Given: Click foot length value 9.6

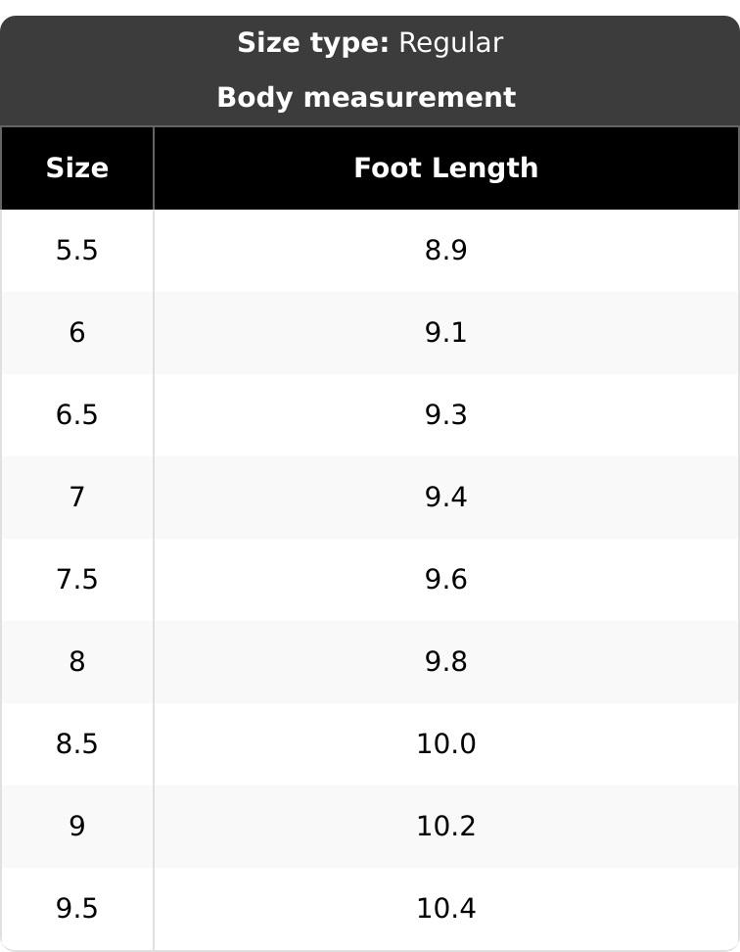Looking at the screenshot, I should [445, 579].
